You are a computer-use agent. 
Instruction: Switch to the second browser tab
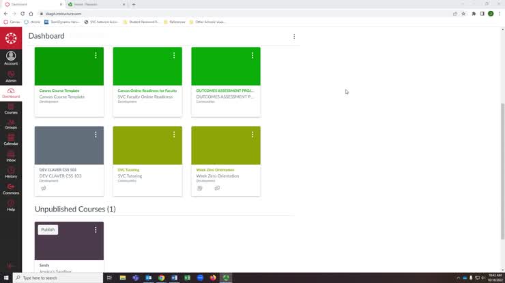pos(96,5)
